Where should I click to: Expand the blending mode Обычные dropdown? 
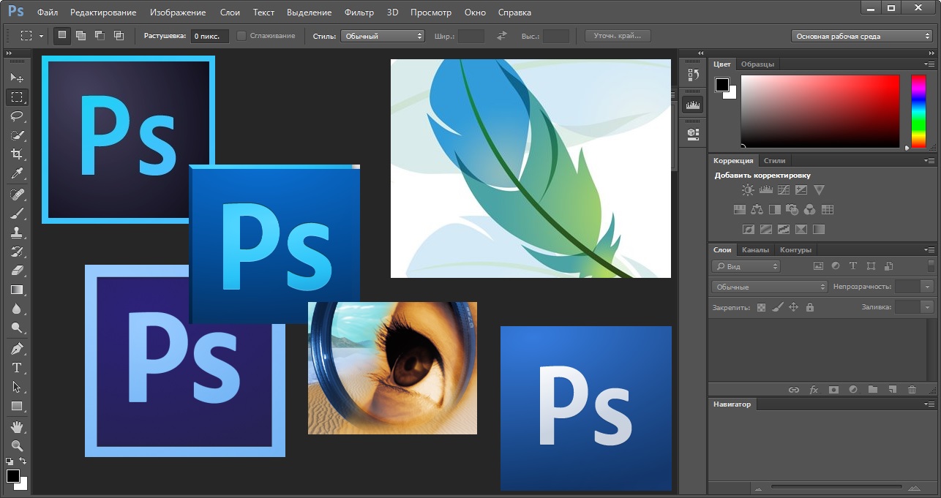click(770, 287)
